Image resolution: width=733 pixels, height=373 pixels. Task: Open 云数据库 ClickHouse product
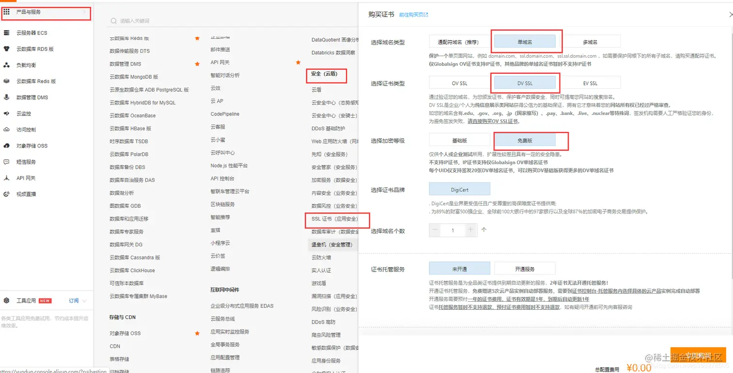coord(132,270)
